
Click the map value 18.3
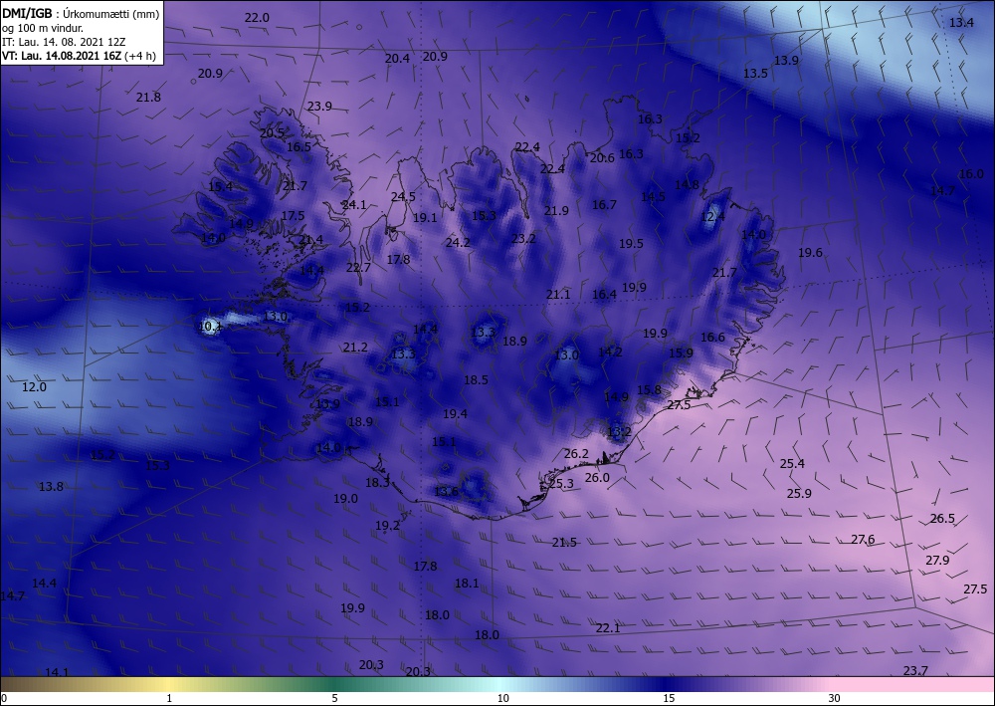coord(377,483)
